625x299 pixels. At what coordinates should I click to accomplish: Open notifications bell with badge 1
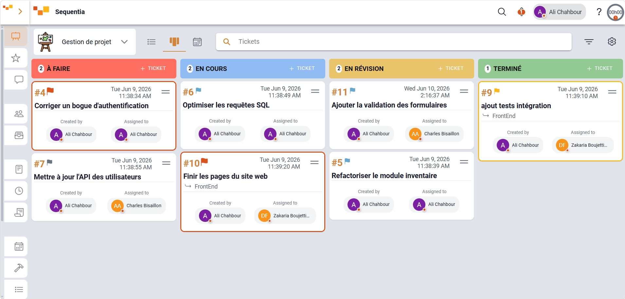(x=521, y=12)
